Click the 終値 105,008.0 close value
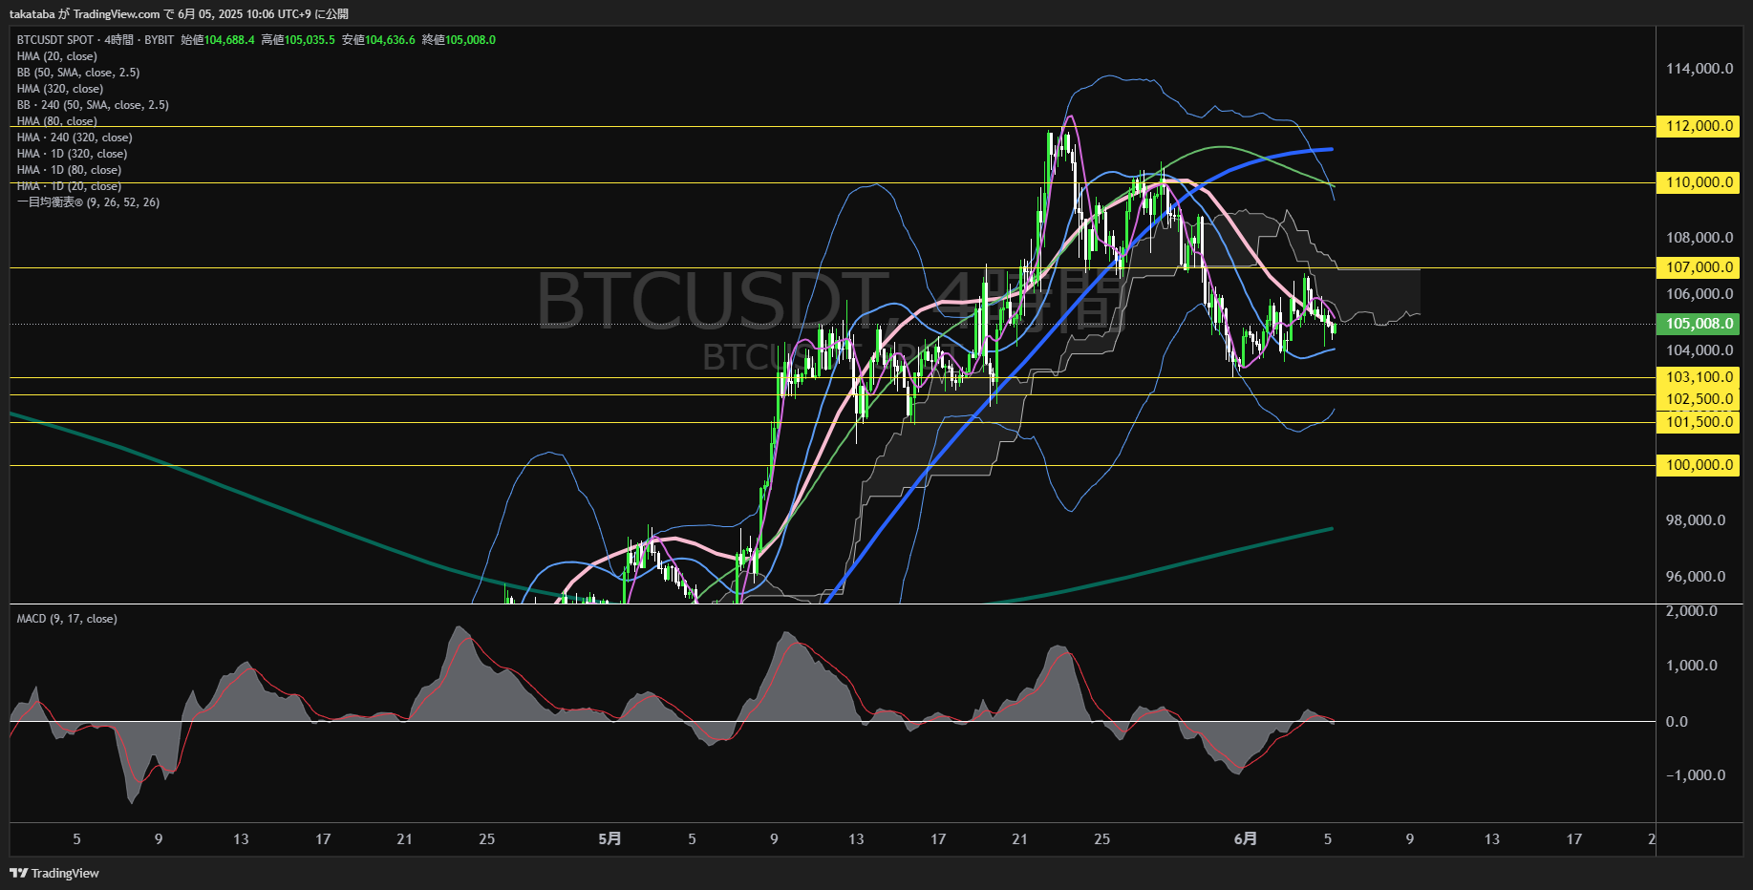1753x890 pixels. click(x=459, y=40)
